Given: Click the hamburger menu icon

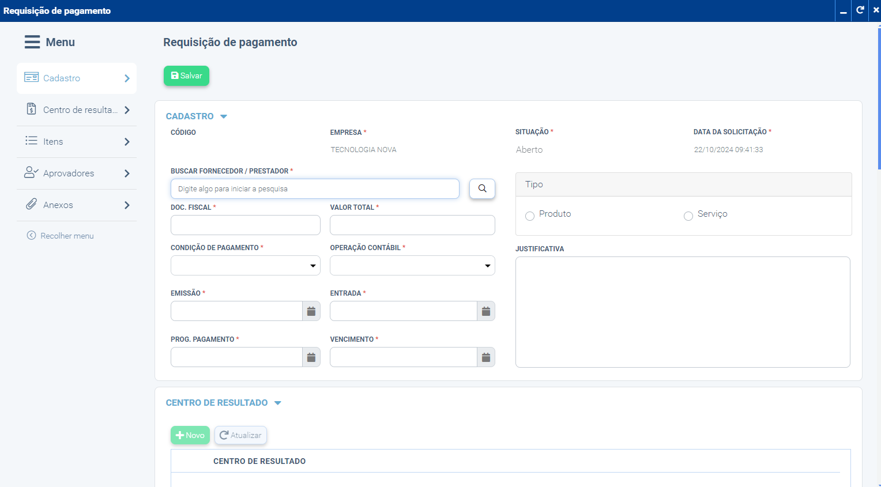Looking at the screenshot, I should pyautogui.click(x=32, y=42).
